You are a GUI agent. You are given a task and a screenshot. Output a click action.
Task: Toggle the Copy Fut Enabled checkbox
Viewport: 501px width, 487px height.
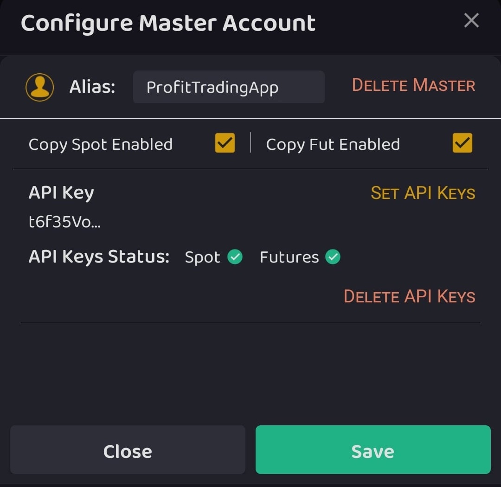462,143
